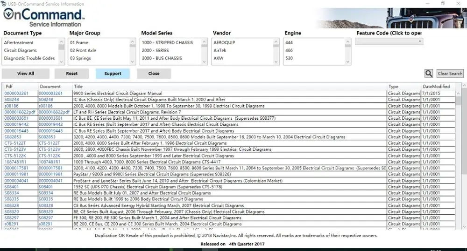Sort by the Type column header
467x251 pixels.
tap(393, 87)
